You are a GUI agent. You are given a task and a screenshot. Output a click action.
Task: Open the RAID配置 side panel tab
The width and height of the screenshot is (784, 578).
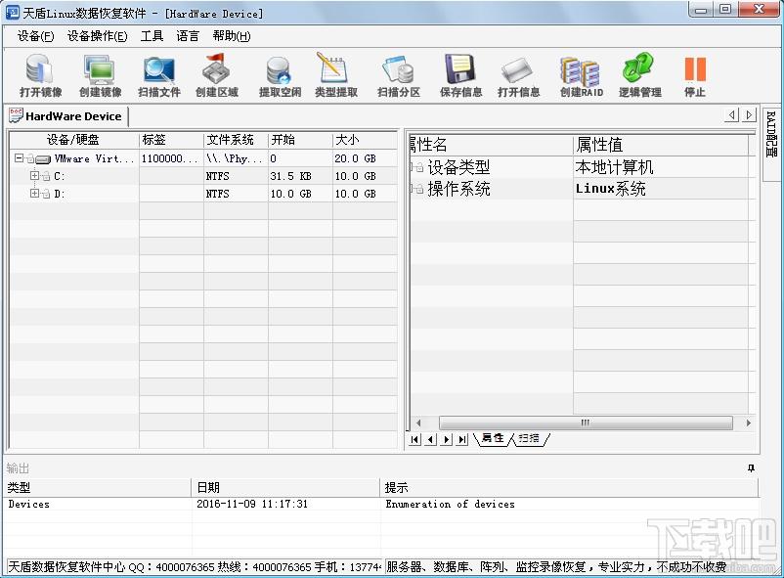point(771,143)
